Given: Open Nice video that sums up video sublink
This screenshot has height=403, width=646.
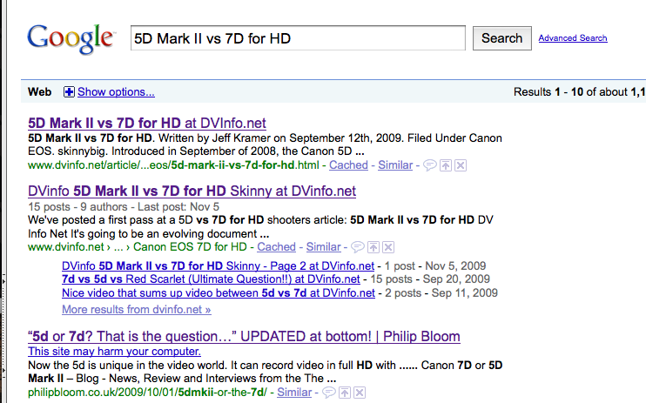Looking at the screenshot, I should (x=219, y=293).
